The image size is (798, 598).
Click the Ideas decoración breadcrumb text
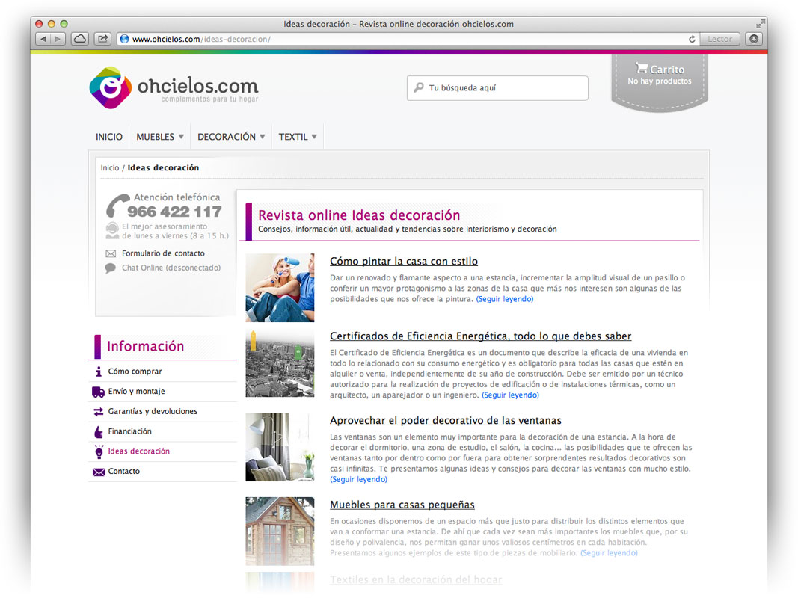[x=163, y=167]
